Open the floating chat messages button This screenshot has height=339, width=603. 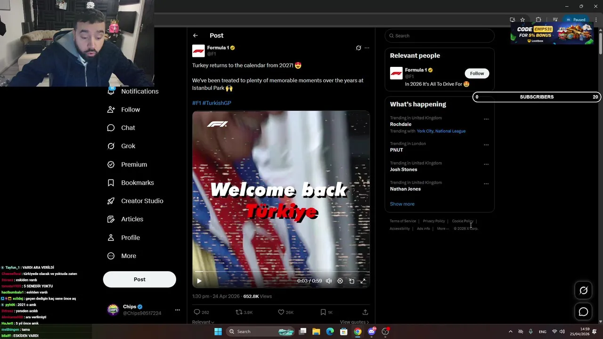point(584,312)
